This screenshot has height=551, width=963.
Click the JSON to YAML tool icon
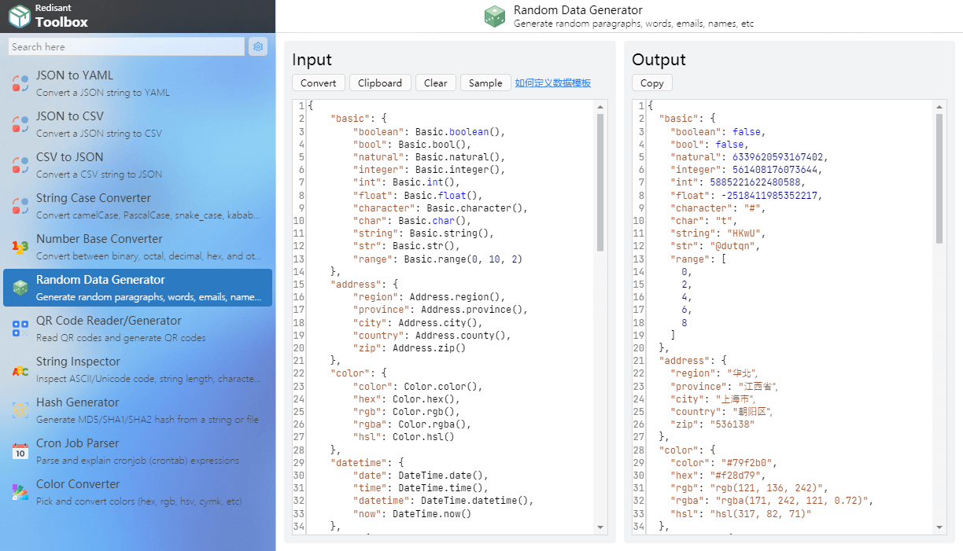coord(20,83)
